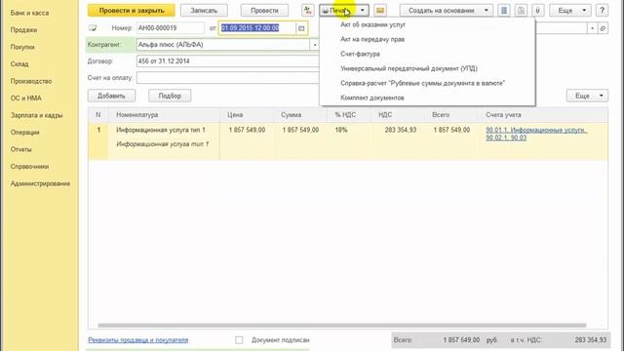The height and width of the screenshot is (351, 624).
Task: Click the Подбор button
Action: [170, 96]
